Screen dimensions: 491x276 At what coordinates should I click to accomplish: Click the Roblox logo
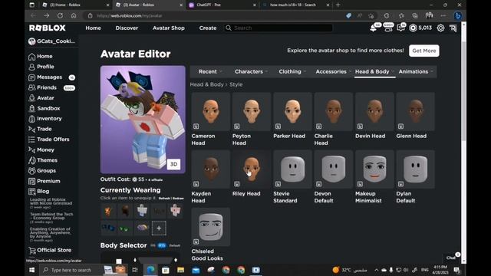(48, 28)
